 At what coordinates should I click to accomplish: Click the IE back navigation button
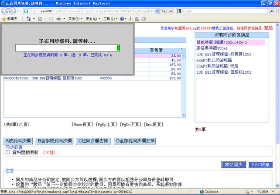(6, 11)
